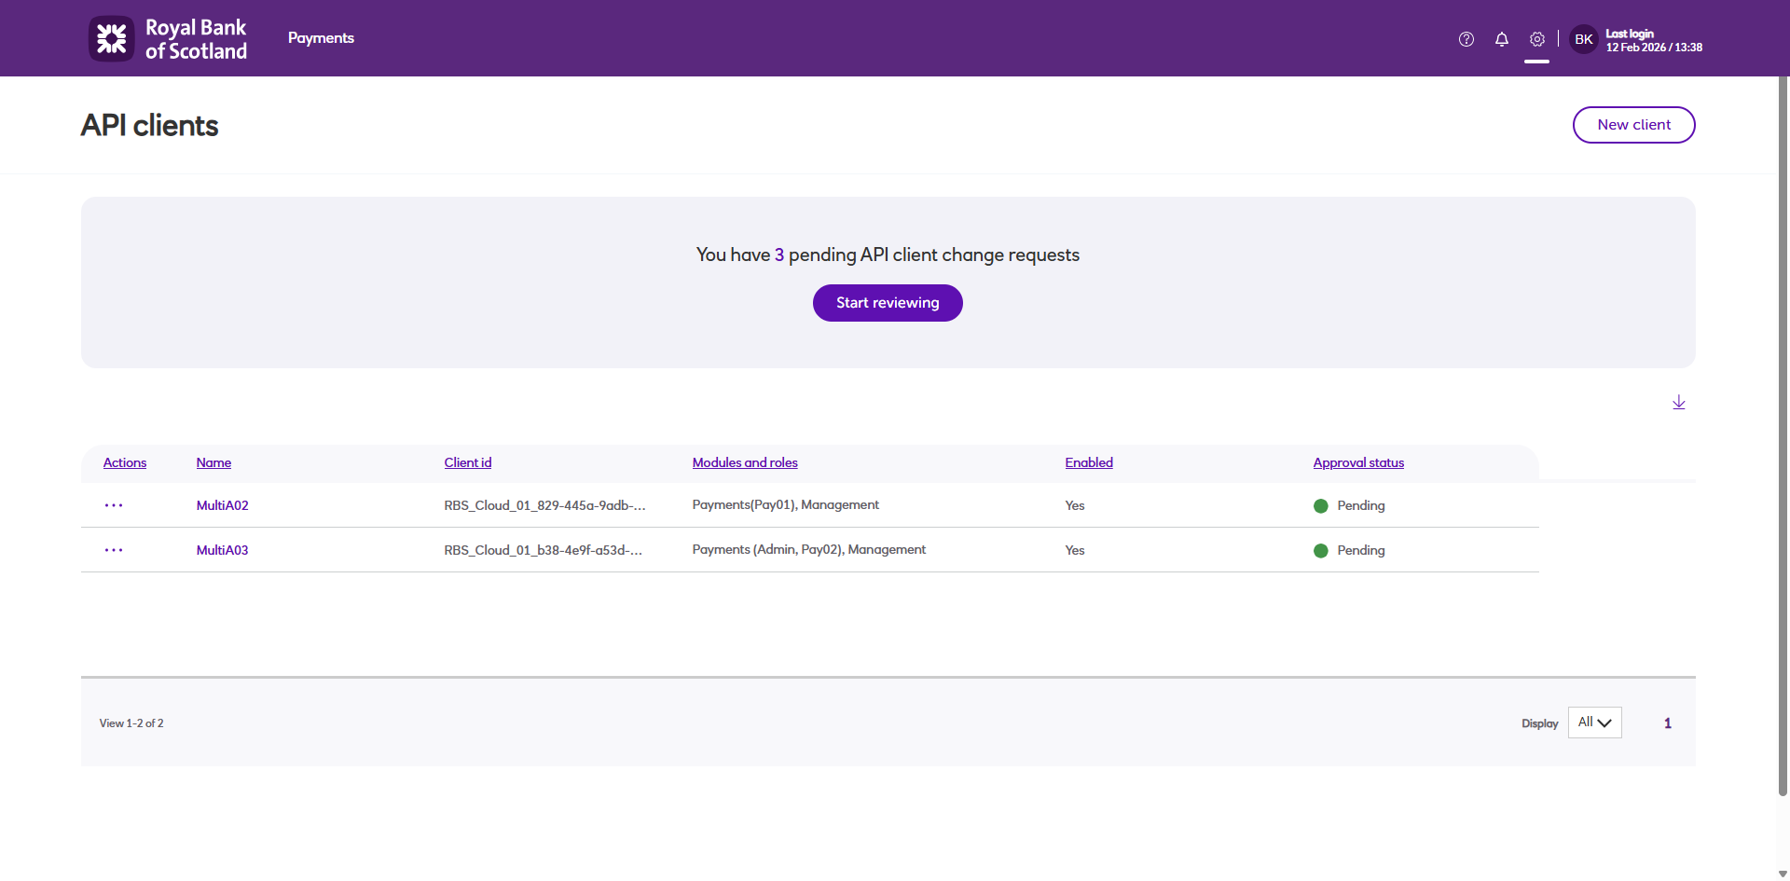Image resolution: width=1790 pixels, height=881 pixels.
Task: Open the settings gear icon
Action: click(x=1537, y=39)
